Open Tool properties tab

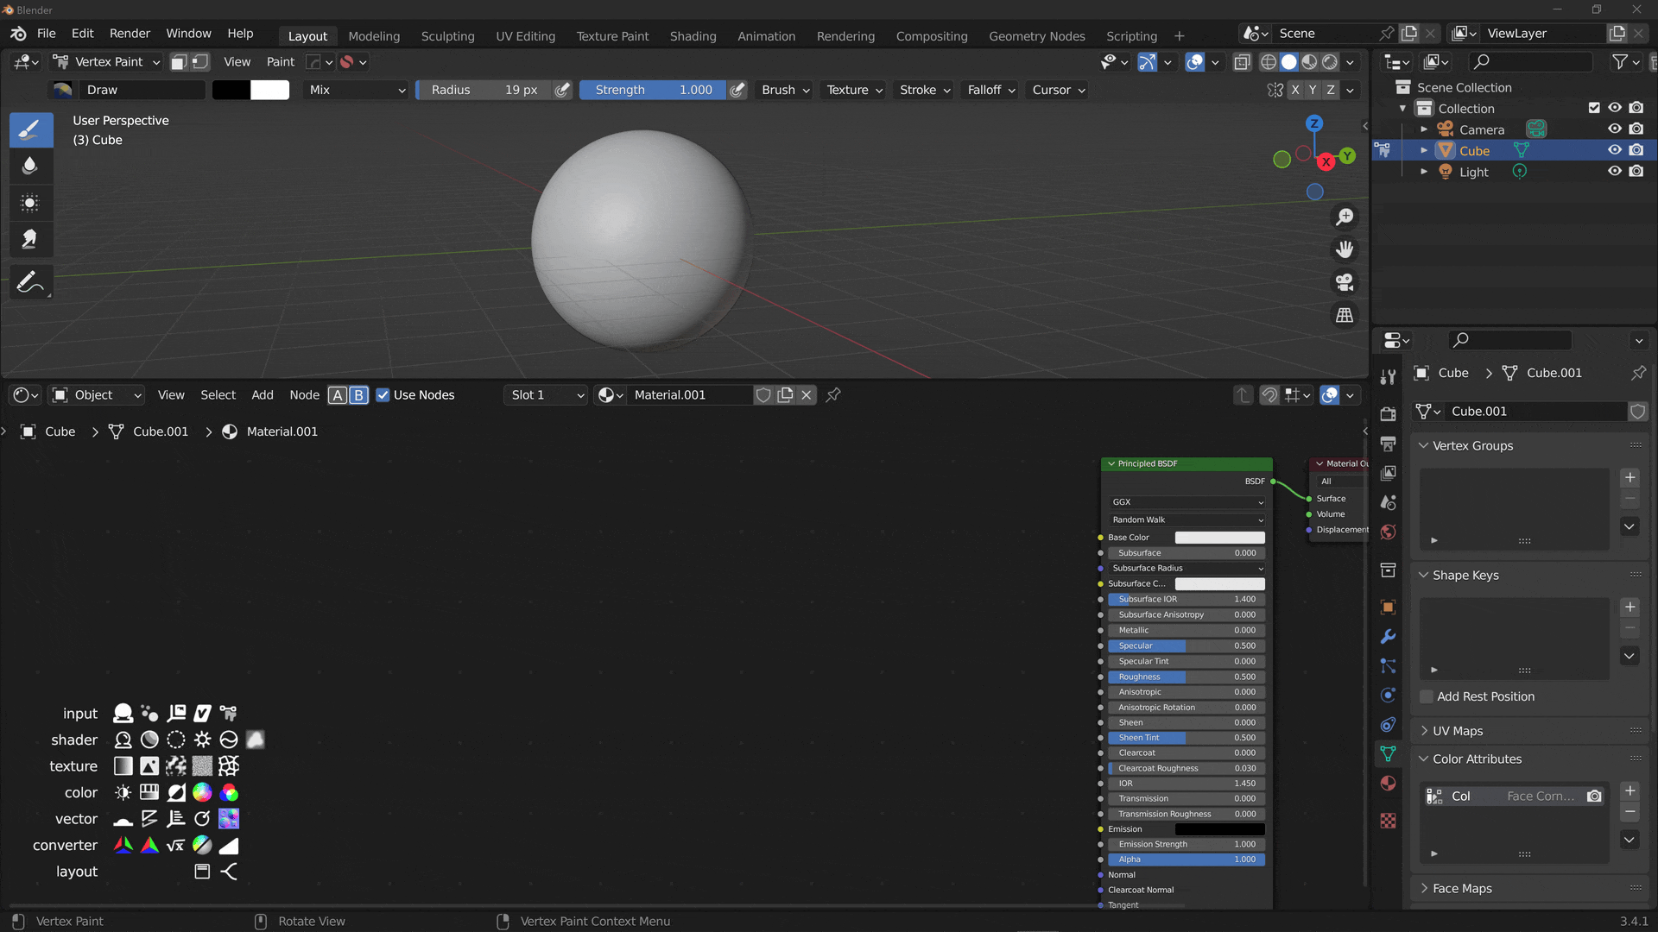pos(1388,377)
